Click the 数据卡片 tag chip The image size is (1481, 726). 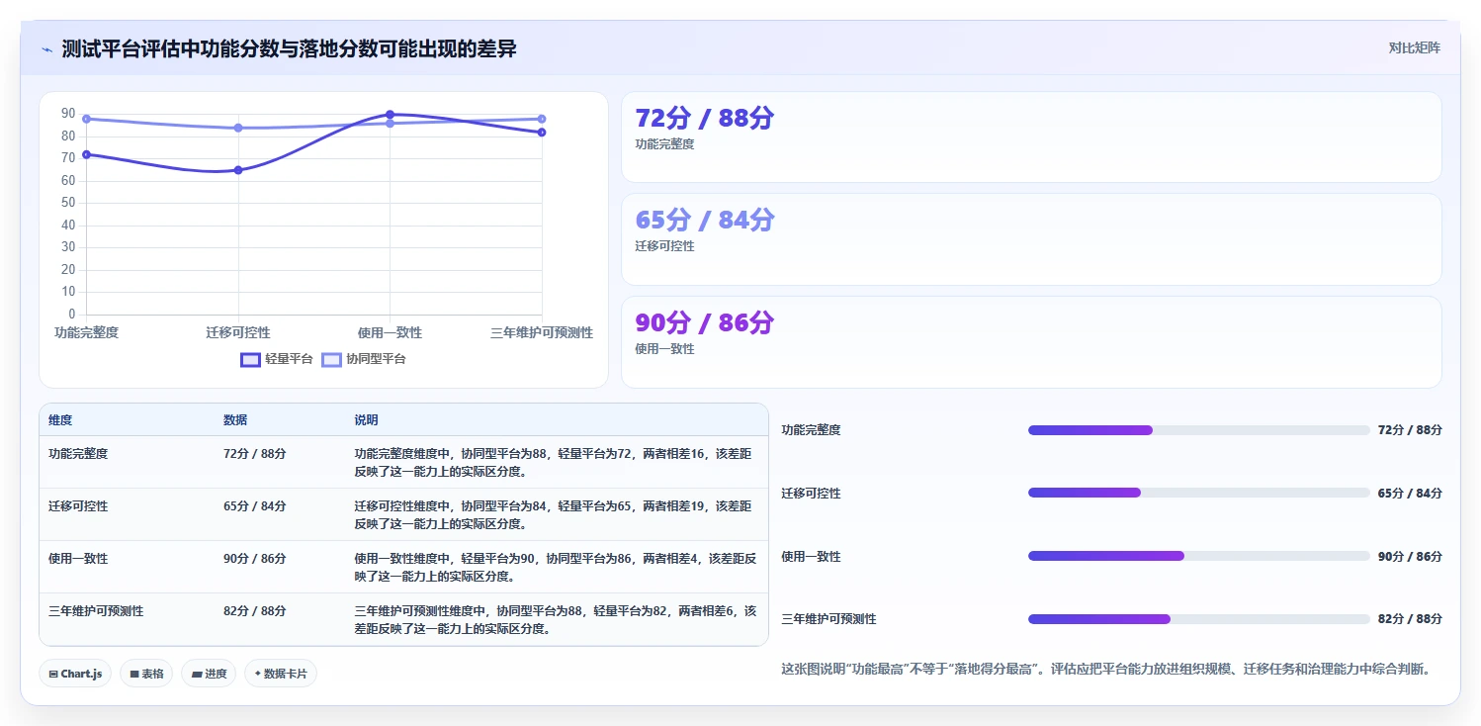[281, 674]
